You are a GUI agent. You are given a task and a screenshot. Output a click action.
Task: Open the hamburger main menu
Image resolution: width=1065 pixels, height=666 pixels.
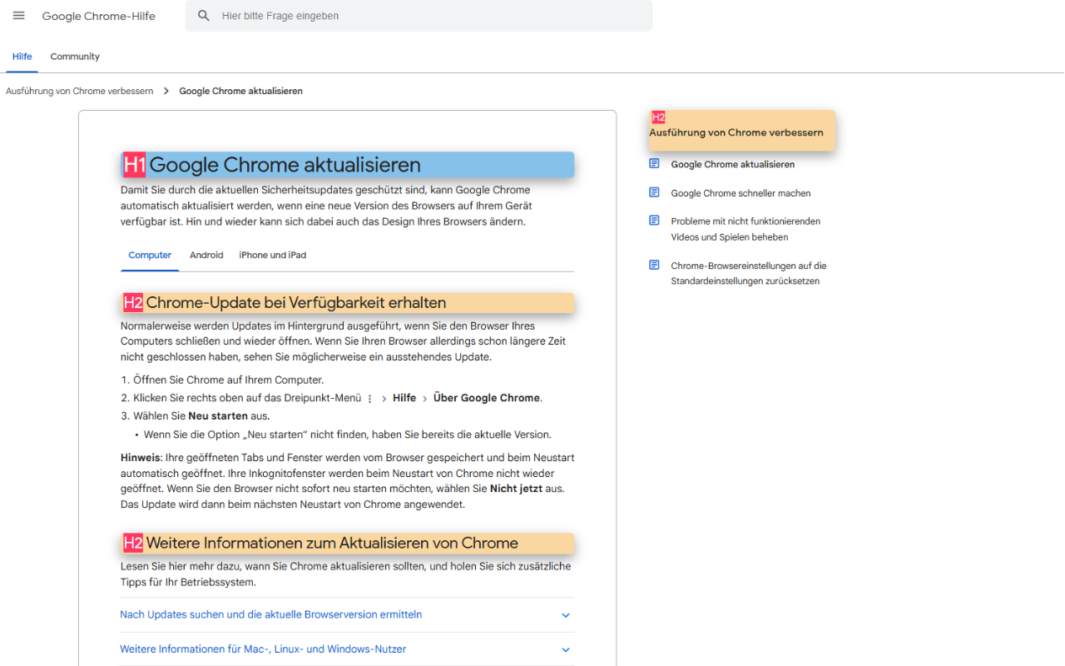tap(19, 16)
